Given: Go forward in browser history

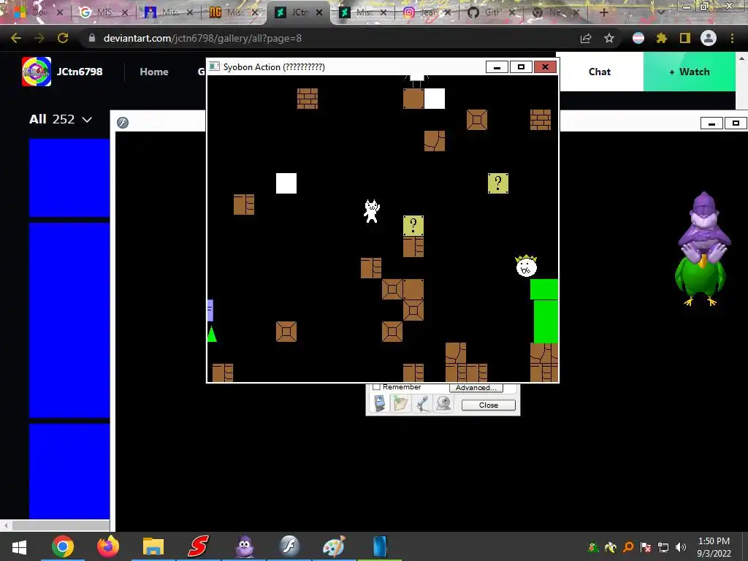Looking at the screenshot, I should tap(39, 38).
